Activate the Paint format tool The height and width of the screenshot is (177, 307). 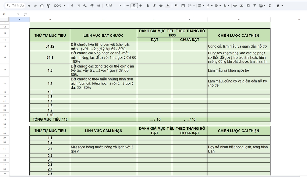coord(48,6)
